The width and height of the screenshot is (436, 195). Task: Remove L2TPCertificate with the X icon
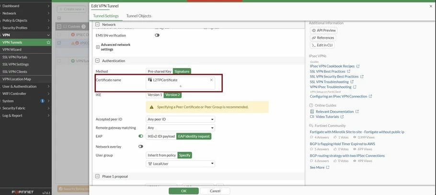click(x=211, y=80)
